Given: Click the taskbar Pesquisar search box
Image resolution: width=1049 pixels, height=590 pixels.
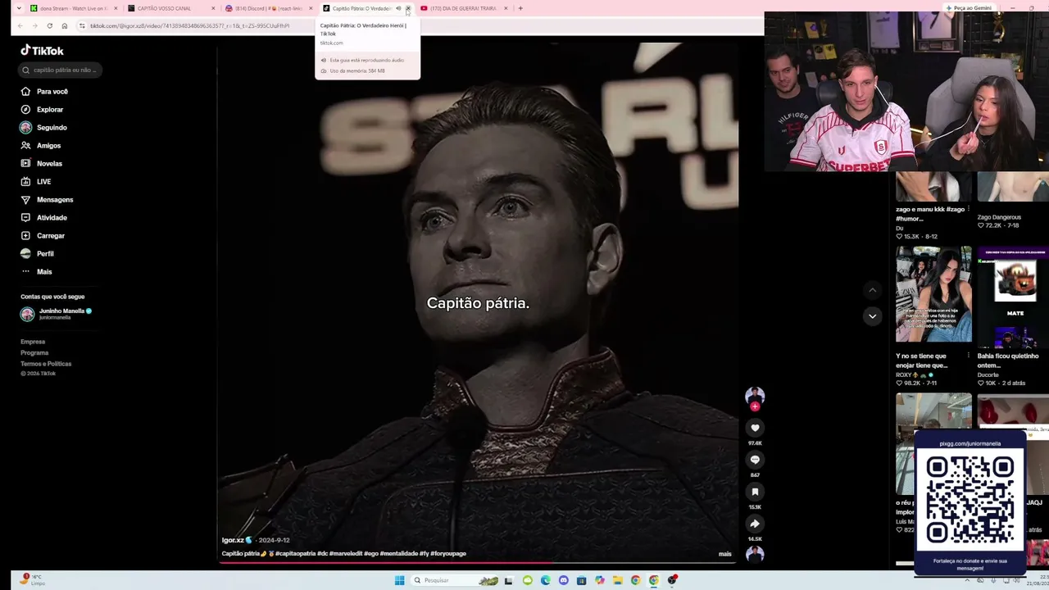Looking at the screenshot, I should tap(455, 580).
